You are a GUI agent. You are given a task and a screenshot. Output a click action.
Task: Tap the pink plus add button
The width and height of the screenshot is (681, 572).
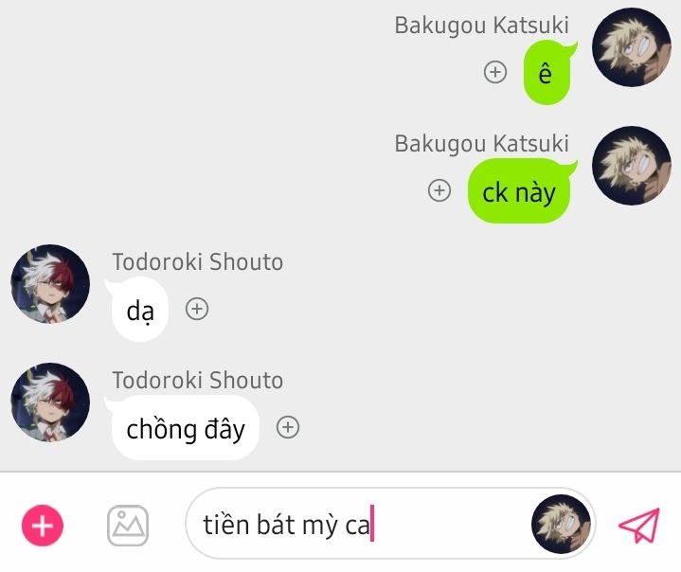[x=43, y=525]
